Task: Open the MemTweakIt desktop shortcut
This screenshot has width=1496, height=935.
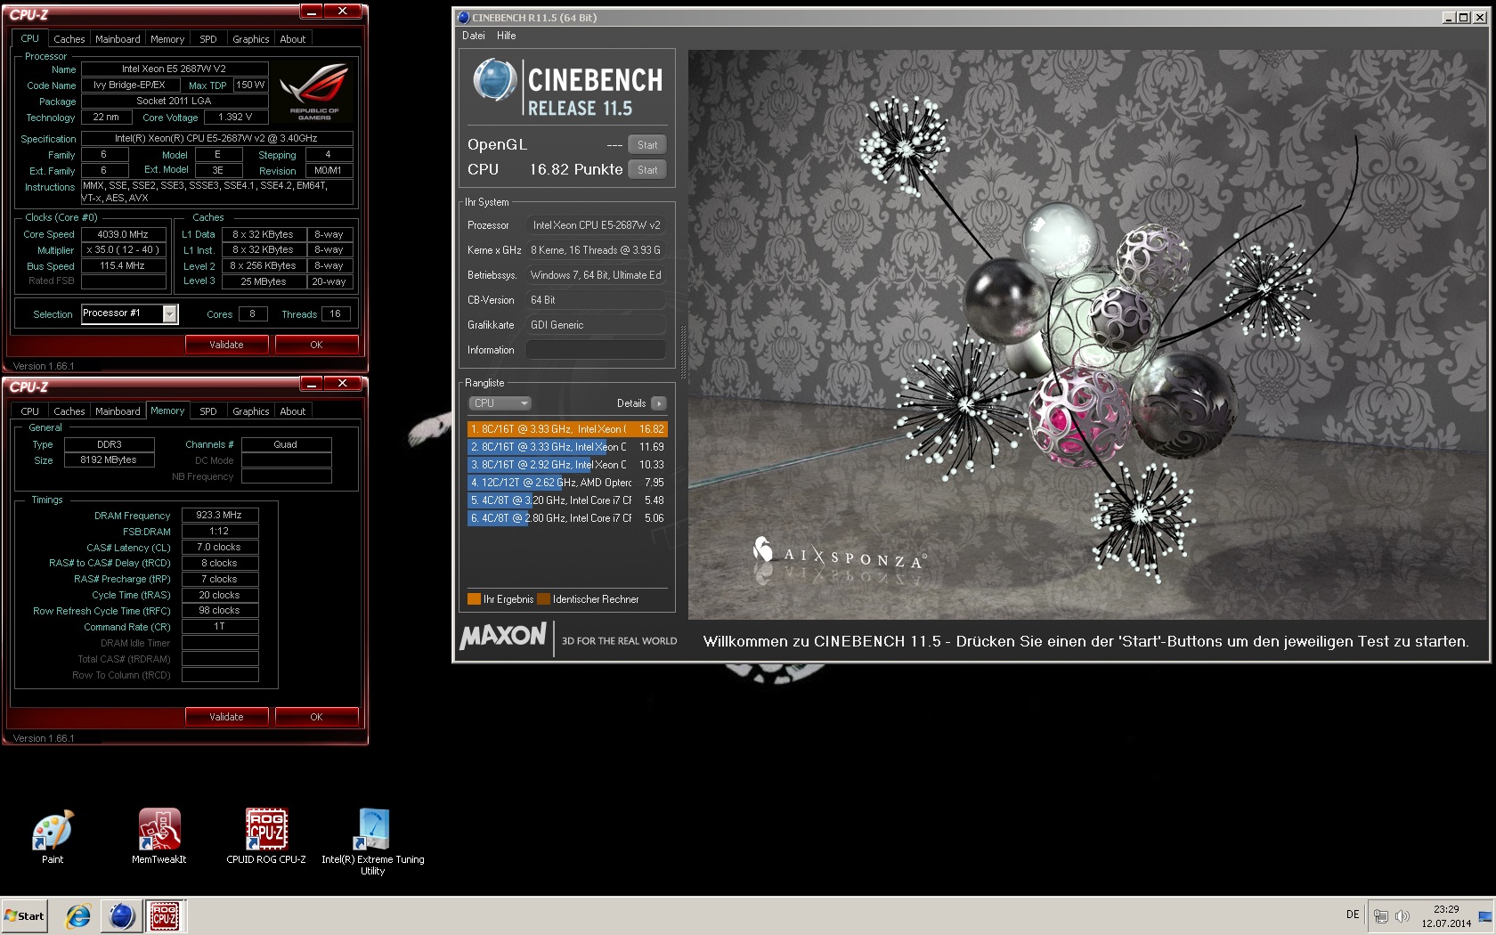Action: point(159,837)
